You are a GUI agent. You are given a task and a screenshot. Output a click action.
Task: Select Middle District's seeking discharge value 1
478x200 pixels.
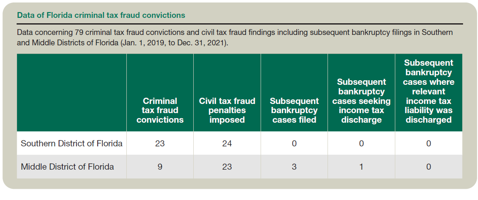coord(361,167)
